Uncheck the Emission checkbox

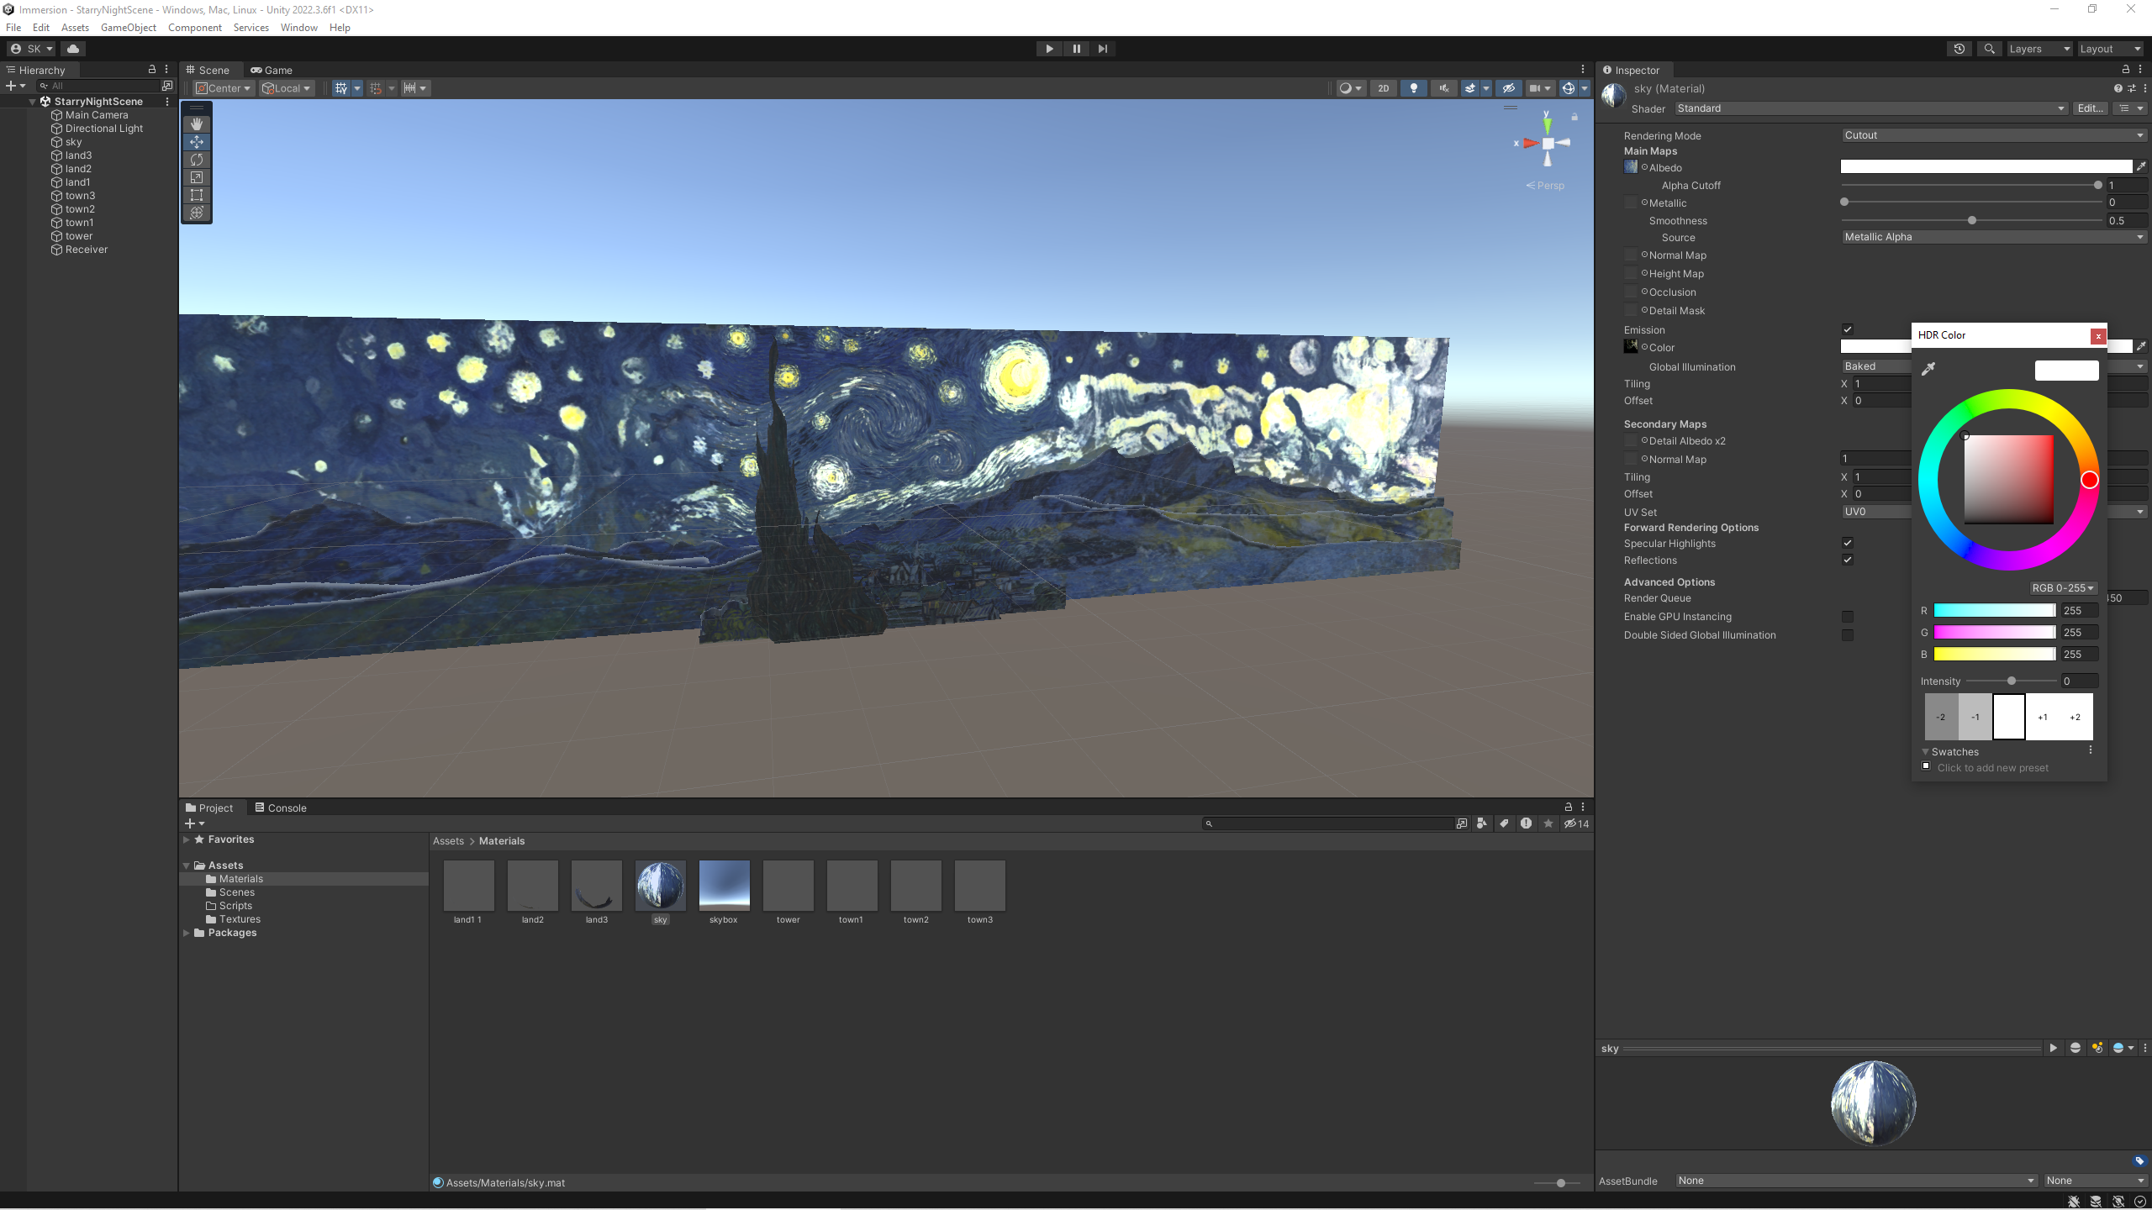[1847, 329]
